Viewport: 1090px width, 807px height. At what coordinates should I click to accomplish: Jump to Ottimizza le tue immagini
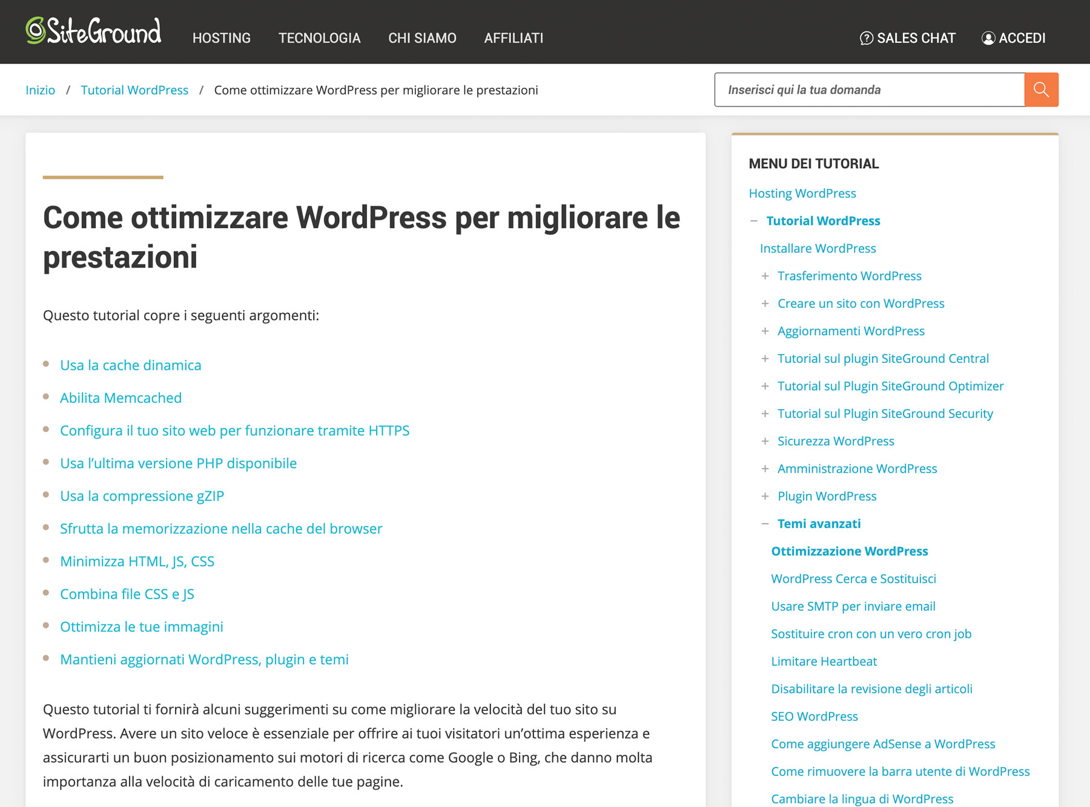141,627
